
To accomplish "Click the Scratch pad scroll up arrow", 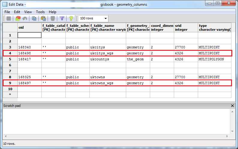I will (x=232, y=112).
